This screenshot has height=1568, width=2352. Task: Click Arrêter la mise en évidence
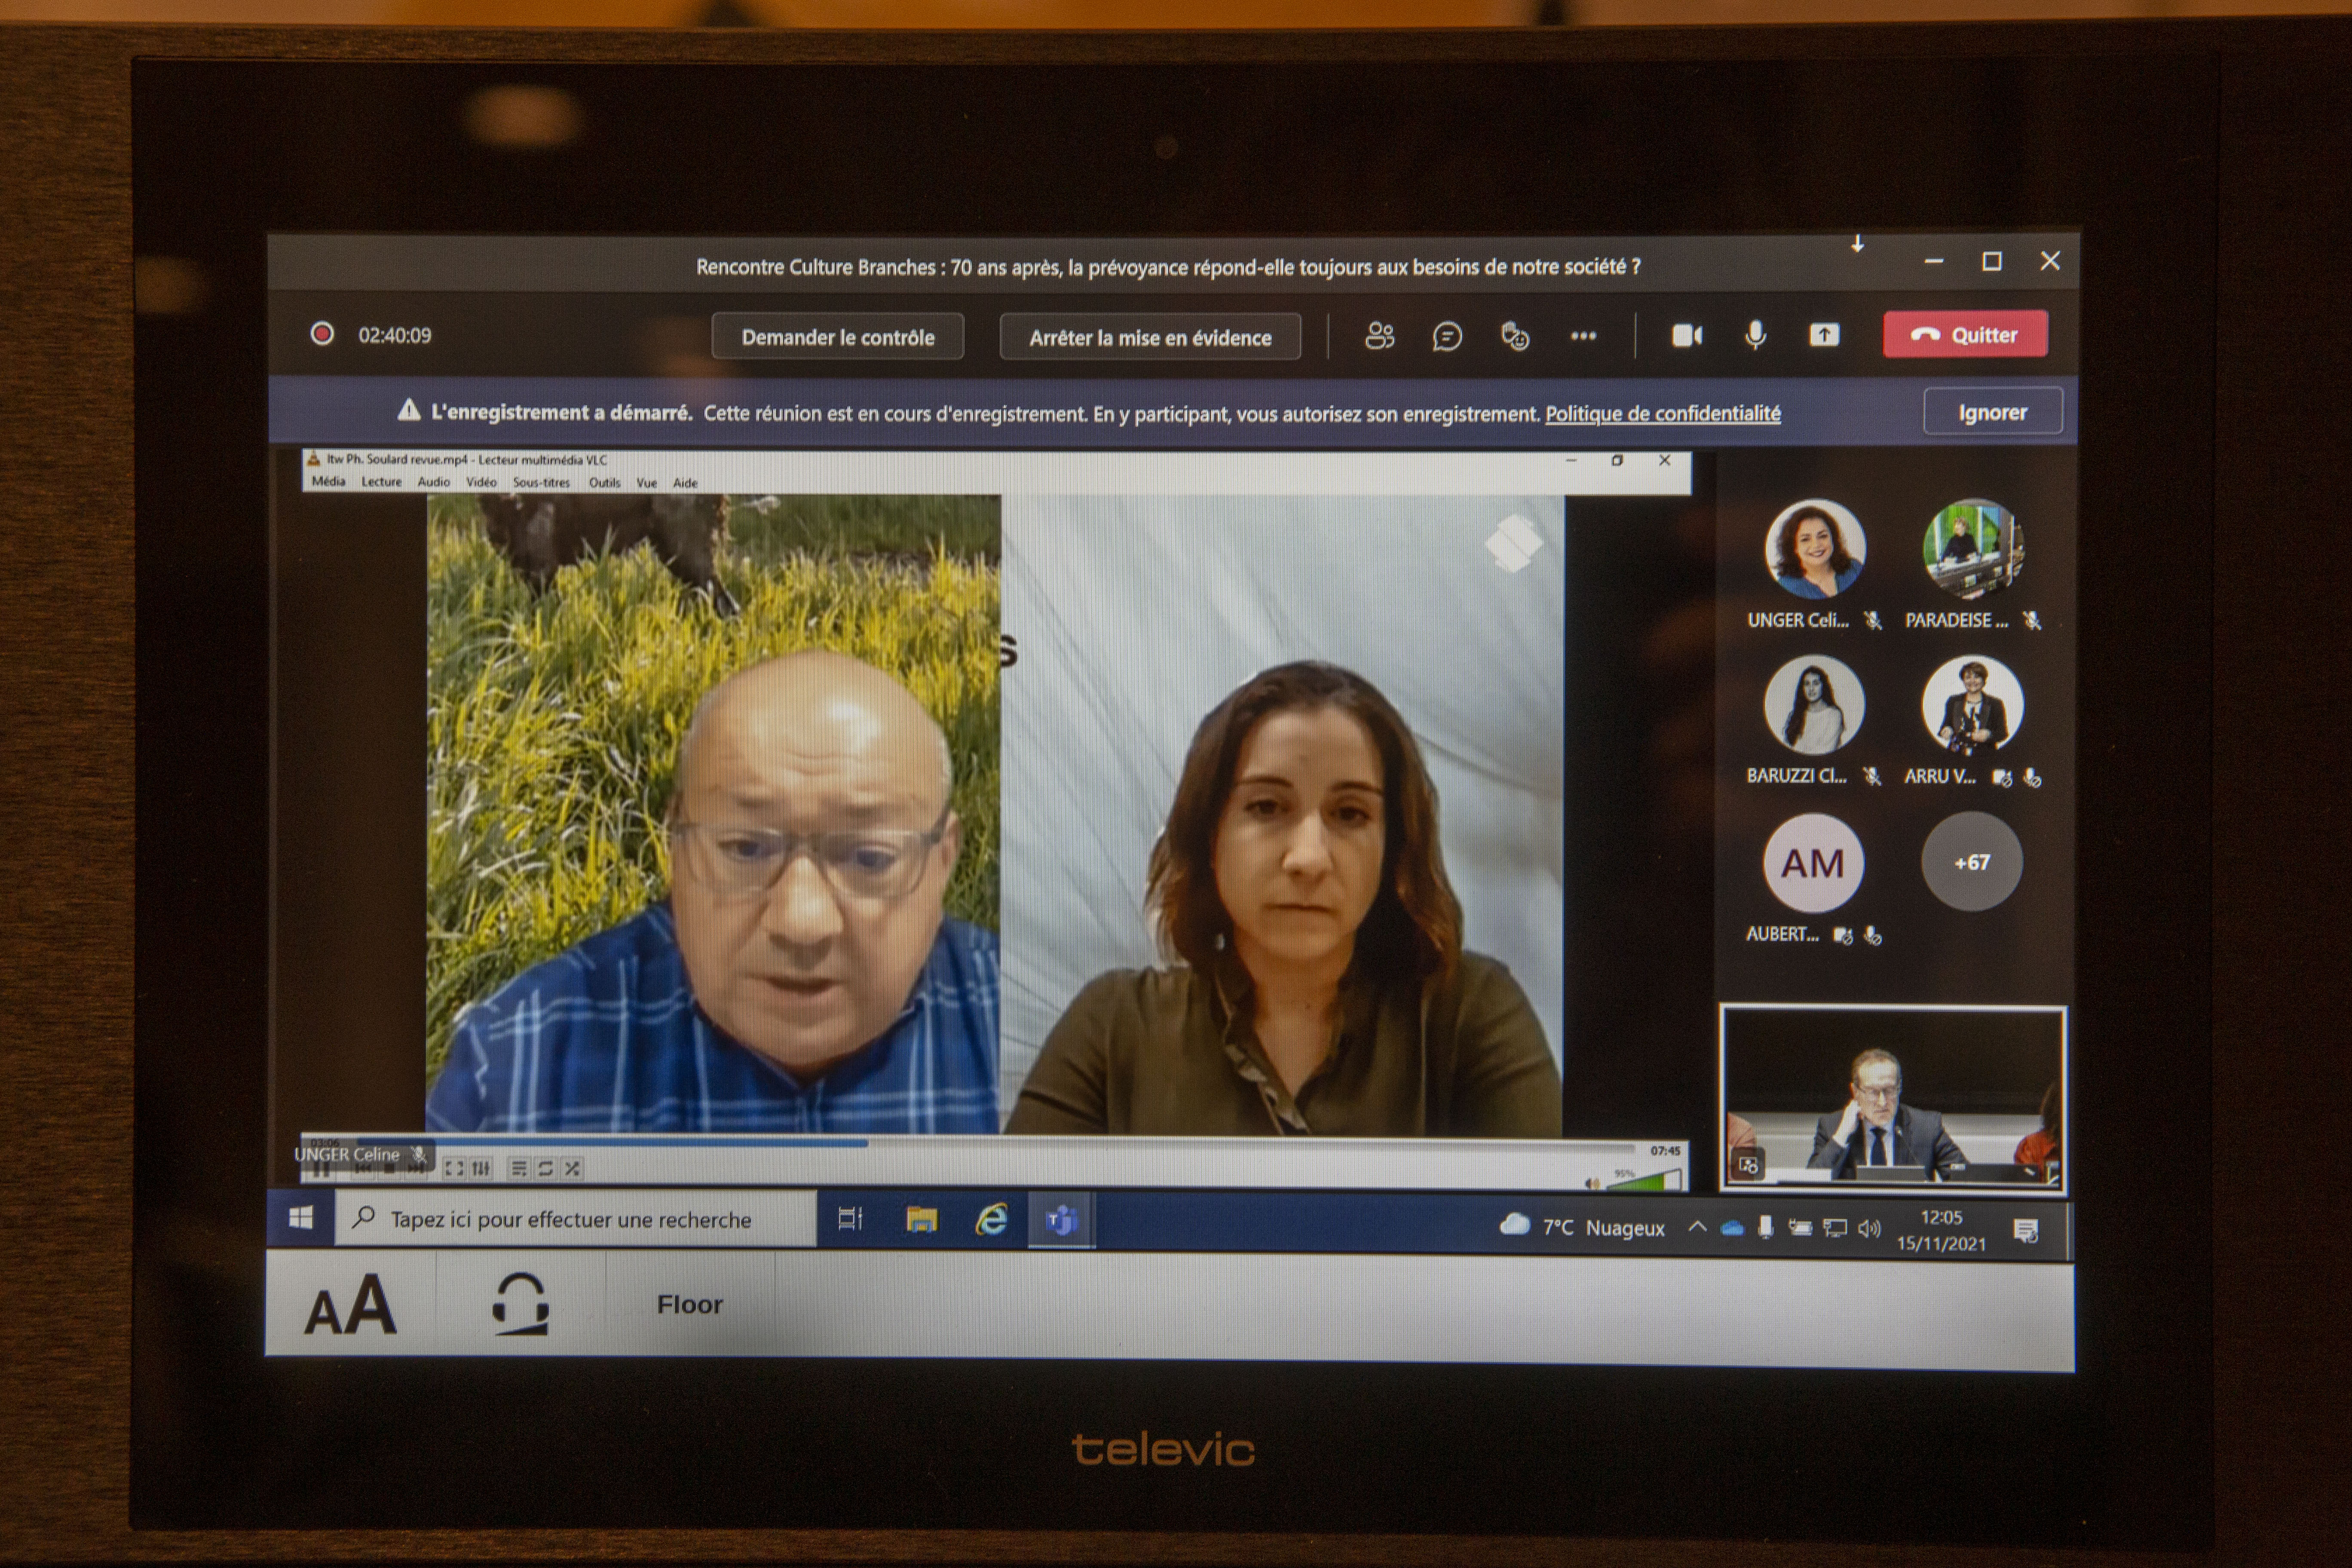1150,338
